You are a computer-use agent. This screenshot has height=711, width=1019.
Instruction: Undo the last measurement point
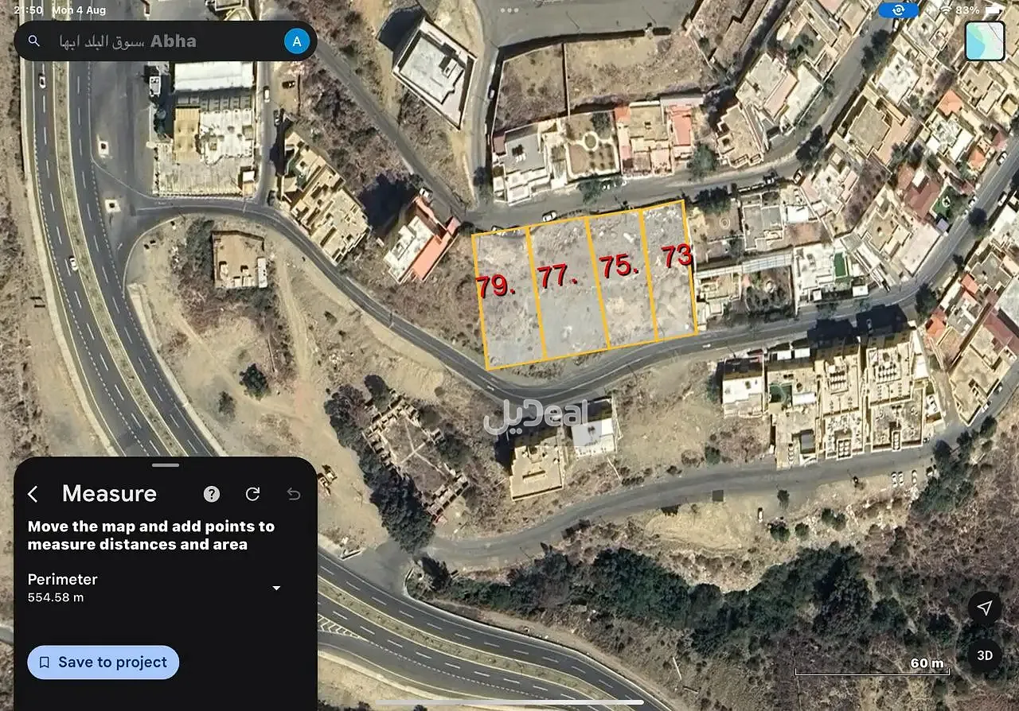293,494
